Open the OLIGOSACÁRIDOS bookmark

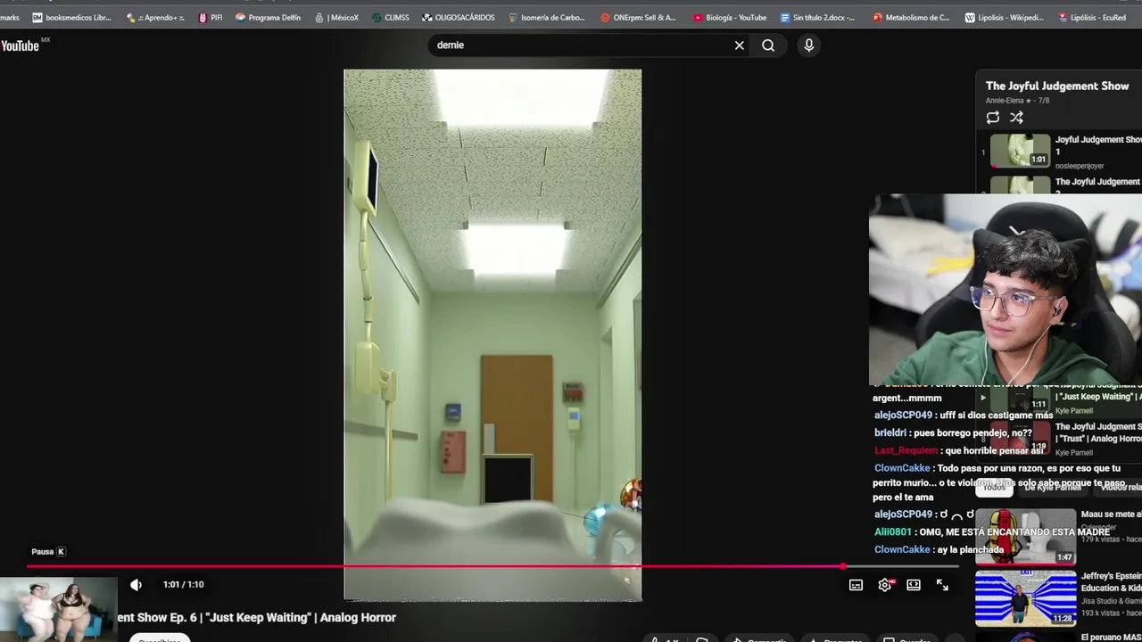click(459, 17)
